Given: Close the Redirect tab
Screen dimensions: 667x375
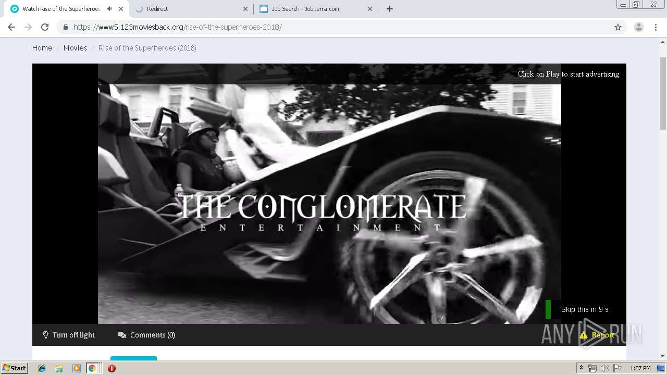Looking at the screenshot, I should pos(246,9).
